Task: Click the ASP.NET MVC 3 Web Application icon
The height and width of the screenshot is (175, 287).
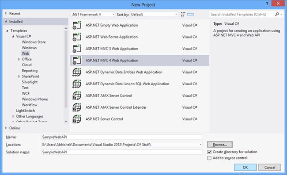Action: click(x=77, y=49)
